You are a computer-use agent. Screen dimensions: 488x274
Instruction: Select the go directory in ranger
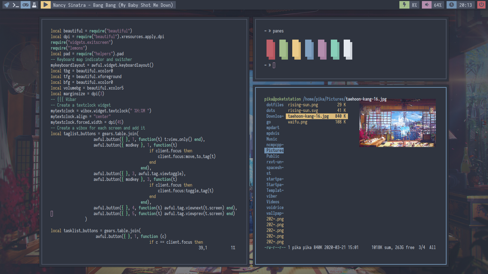268,122
